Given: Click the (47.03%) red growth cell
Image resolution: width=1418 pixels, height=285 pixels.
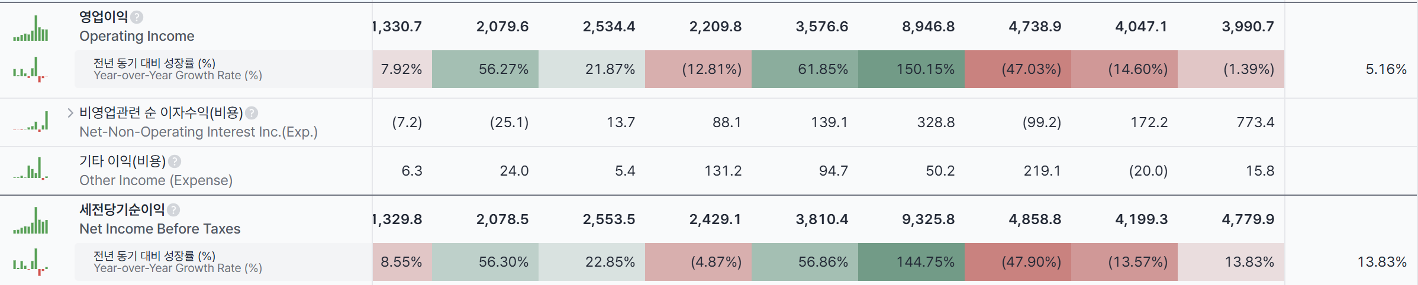Looking at the screenshot, I should click(1018, 69).
